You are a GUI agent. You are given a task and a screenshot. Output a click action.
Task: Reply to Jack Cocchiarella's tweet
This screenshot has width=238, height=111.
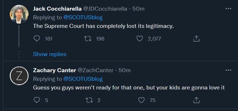pyautogui.click(x=37, y=39)
